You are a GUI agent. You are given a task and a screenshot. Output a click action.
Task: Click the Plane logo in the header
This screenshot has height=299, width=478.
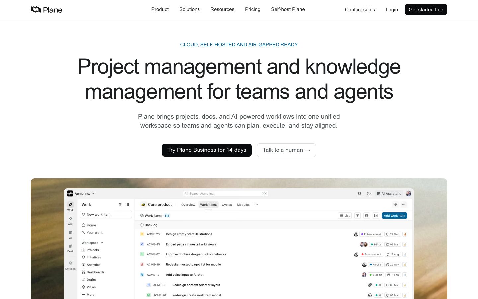(46, 10)
